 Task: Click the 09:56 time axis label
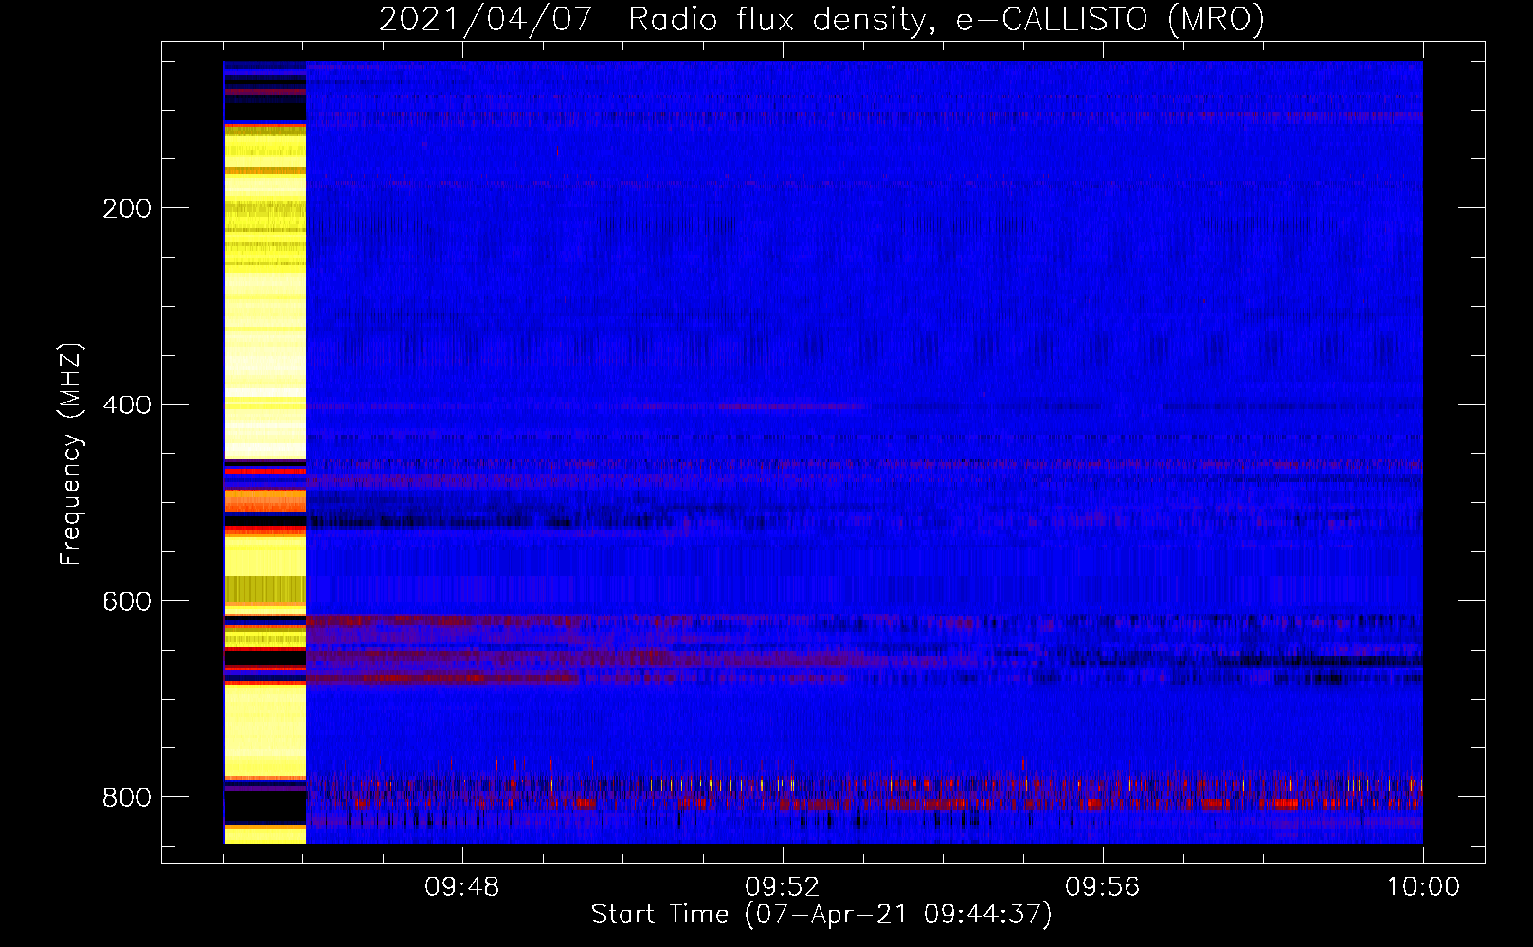[1102, 887]
